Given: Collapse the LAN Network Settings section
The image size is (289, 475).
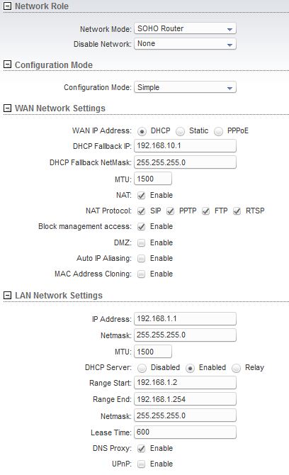Looking at the screenshot, I should pos(7,295).
